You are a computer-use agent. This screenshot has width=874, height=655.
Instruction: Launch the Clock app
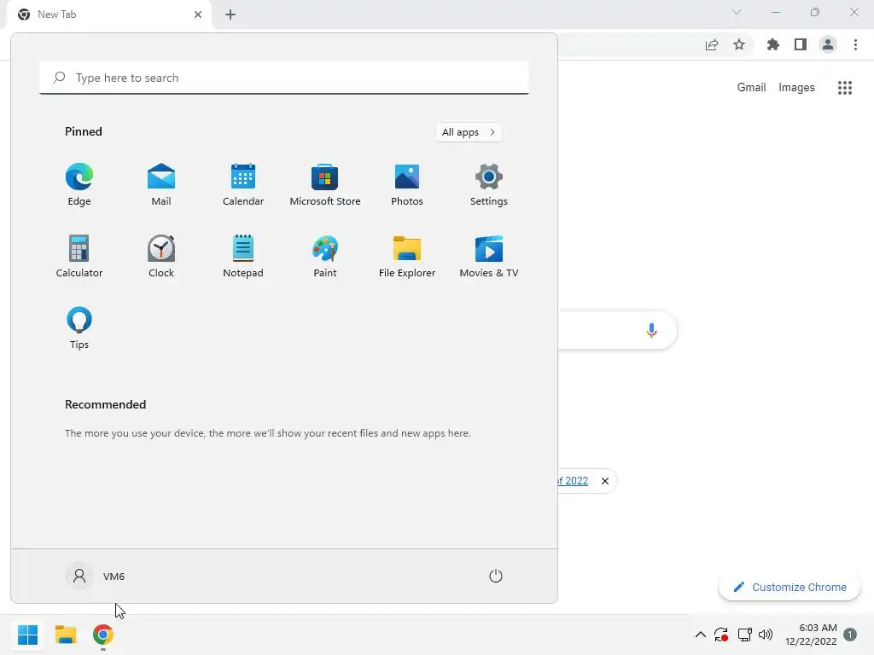pyautogui.click(x=161, y=256)
